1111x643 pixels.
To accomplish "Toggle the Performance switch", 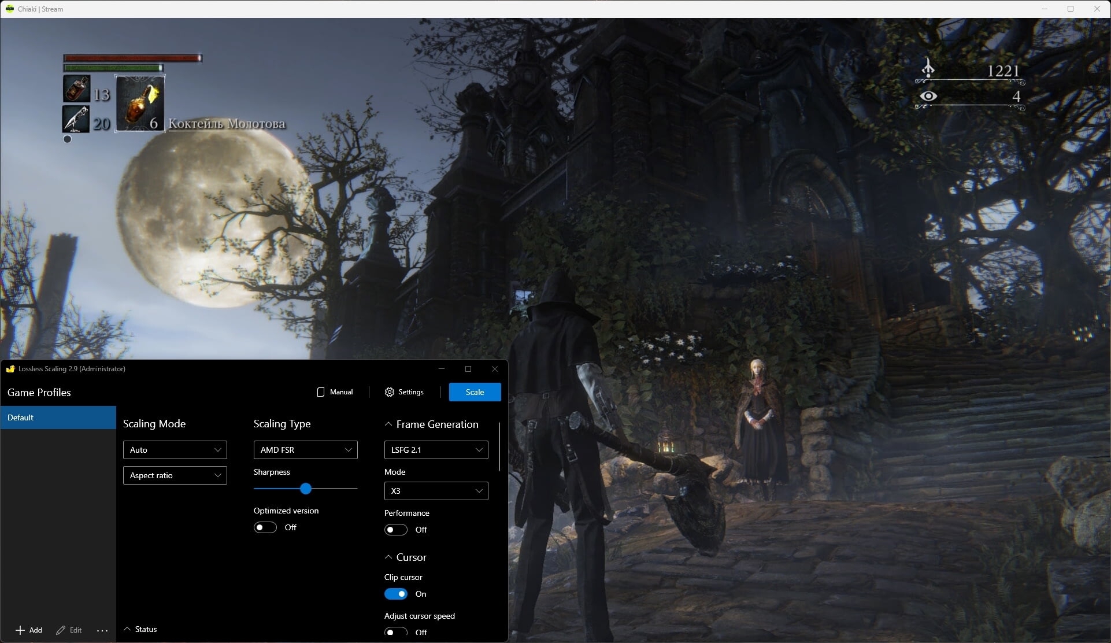I will point(396,530).
